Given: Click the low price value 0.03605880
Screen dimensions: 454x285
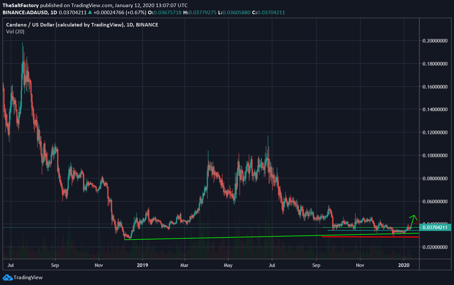Looking at the screenshot, I should [236, 13].
